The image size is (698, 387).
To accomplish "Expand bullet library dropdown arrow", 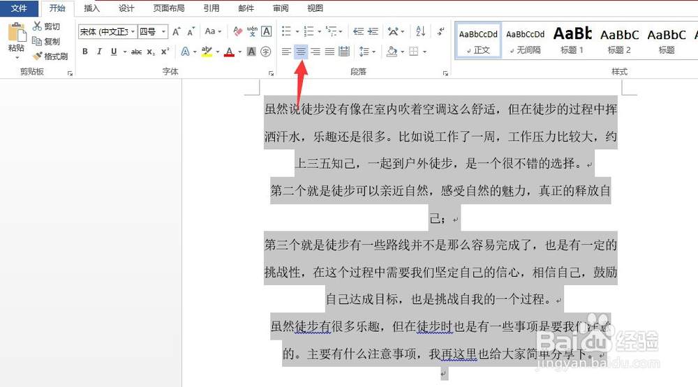I will [297, 31].
